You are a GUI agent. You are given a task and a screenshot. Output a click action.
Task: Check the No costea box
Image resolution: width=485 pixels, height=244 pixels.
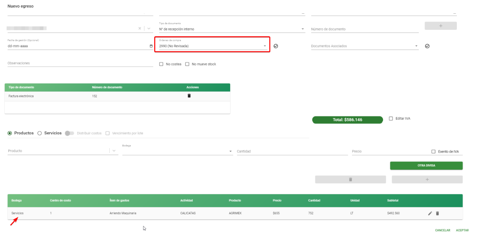tap(161, 64)
